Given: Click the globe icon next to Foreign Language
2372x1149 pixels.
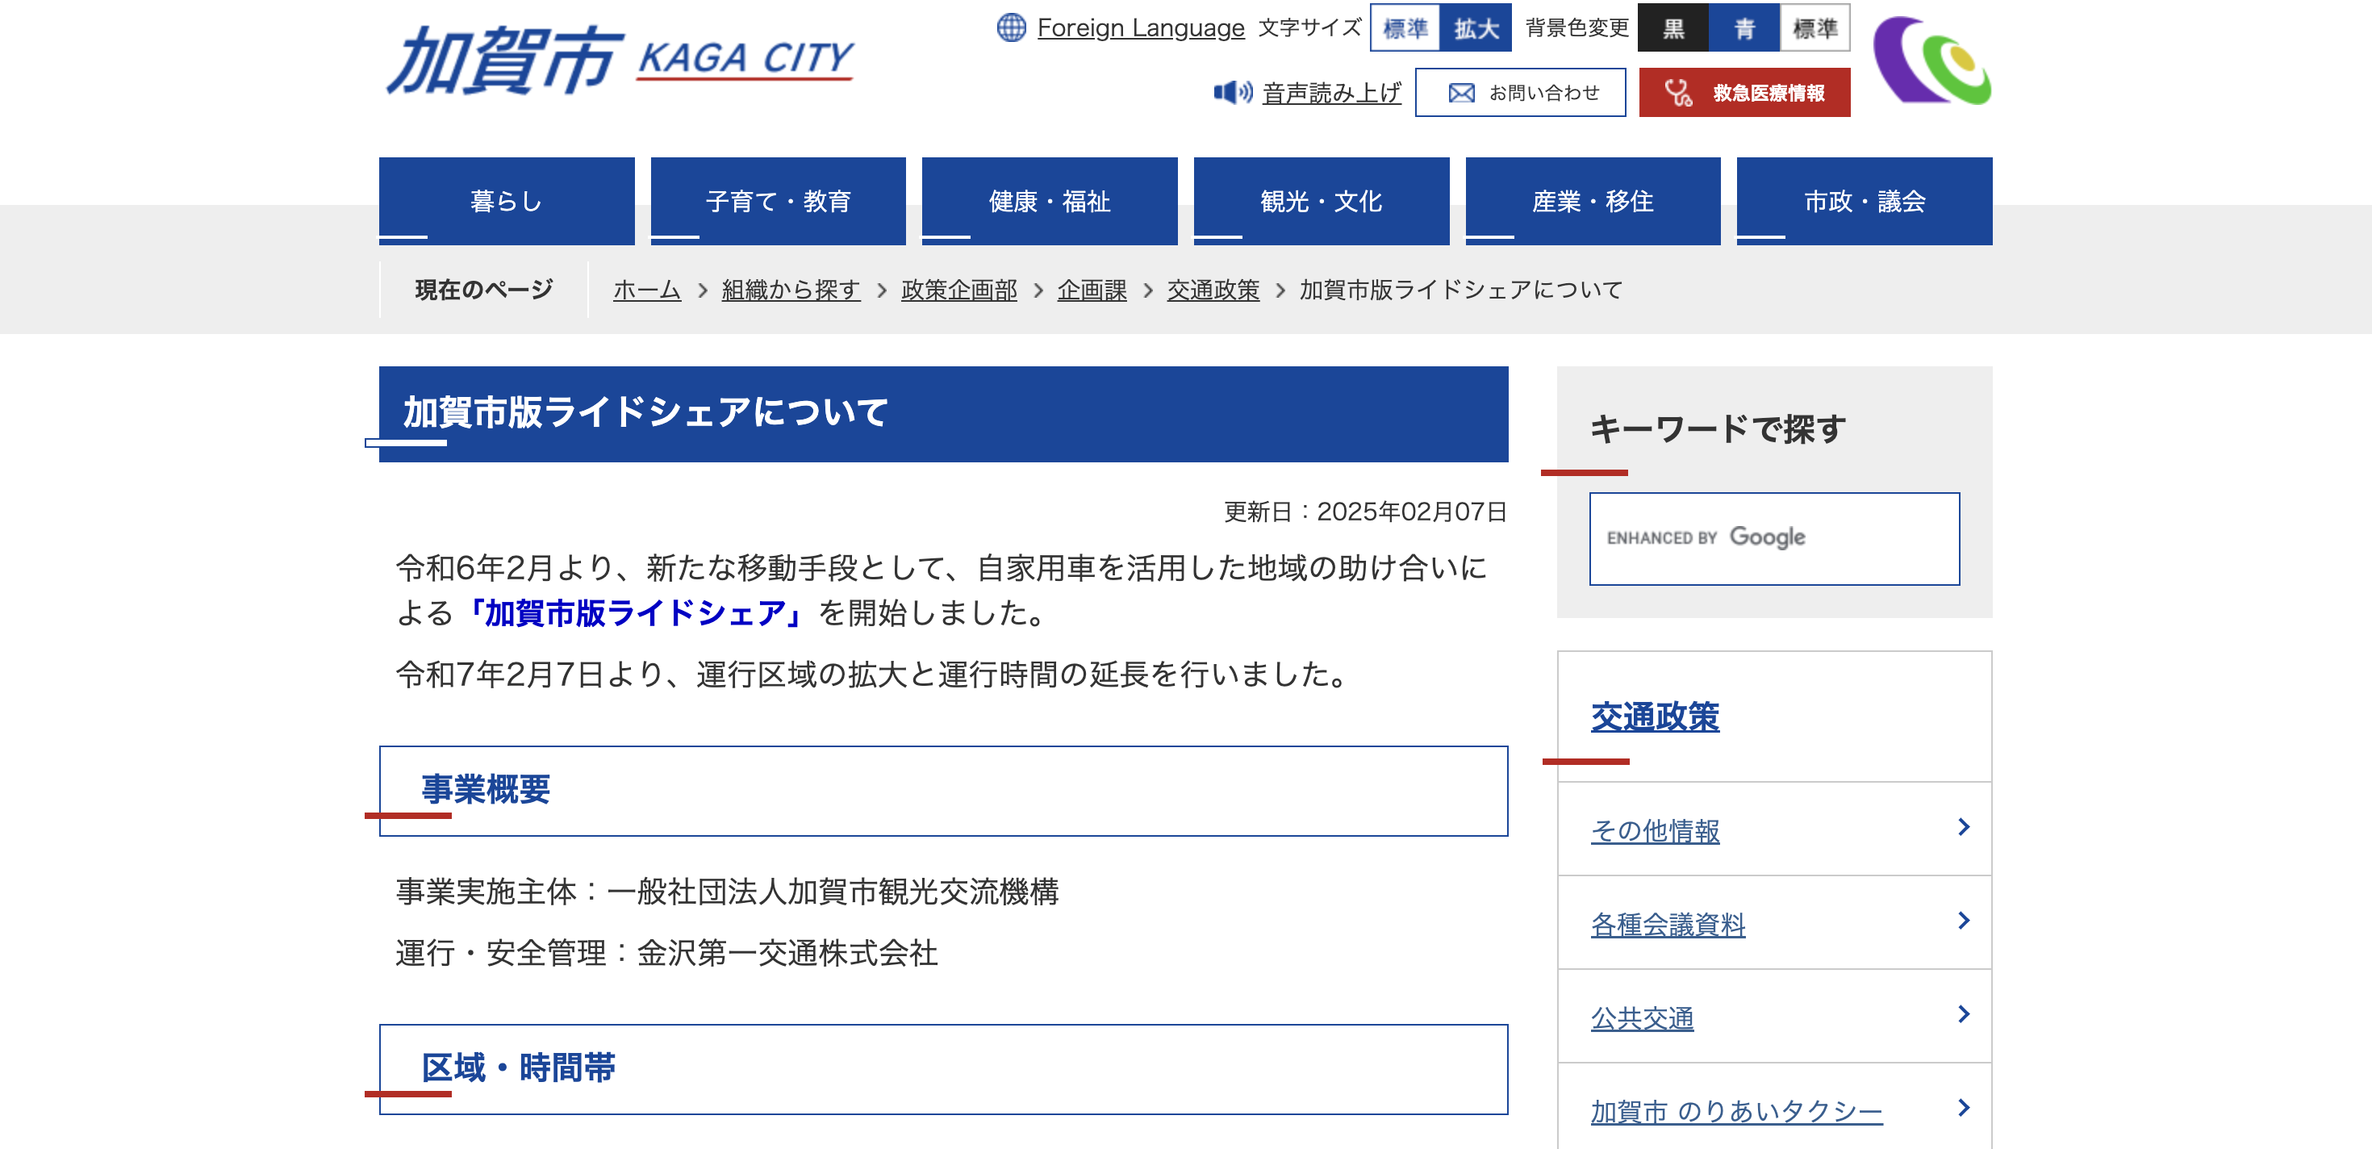Looking at the screenshot, I should click(1011, 27).
